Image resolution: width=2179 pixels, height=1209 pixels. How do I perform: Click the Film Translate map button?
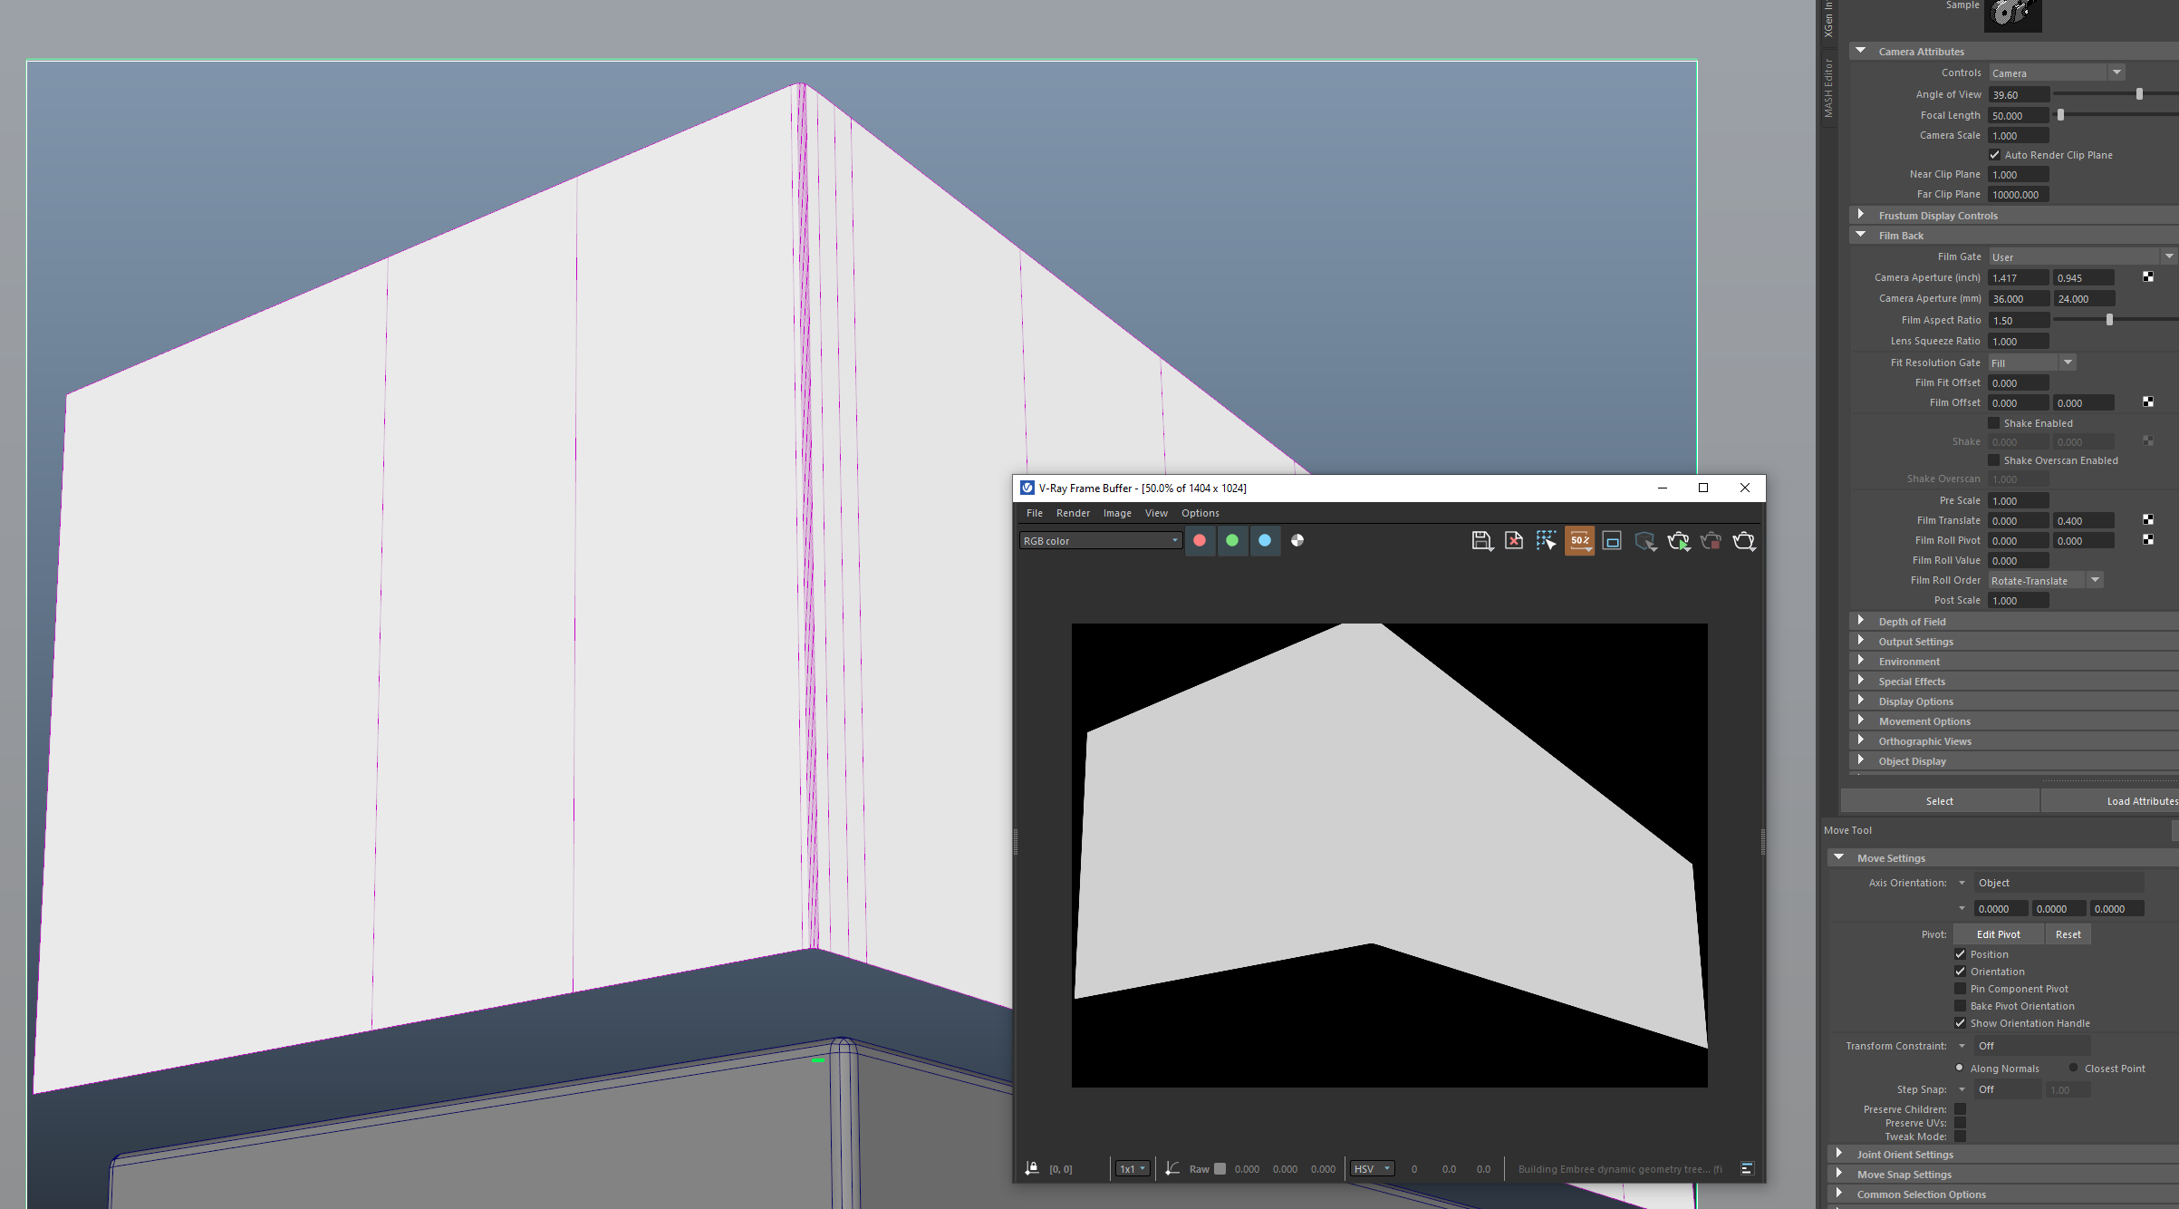tap(2148, 520)
